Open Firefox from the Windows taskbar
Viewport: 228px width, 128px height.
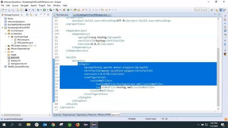[x=78, y=125]
